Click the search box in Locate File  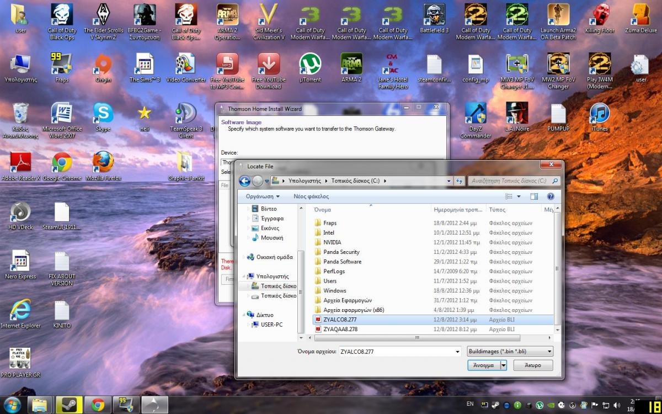pyautogui.click(x=514, y=181)
